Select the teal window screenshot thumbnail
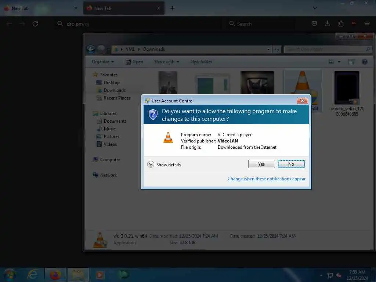The width and height of the screenshot is (376, 282). 213,84
